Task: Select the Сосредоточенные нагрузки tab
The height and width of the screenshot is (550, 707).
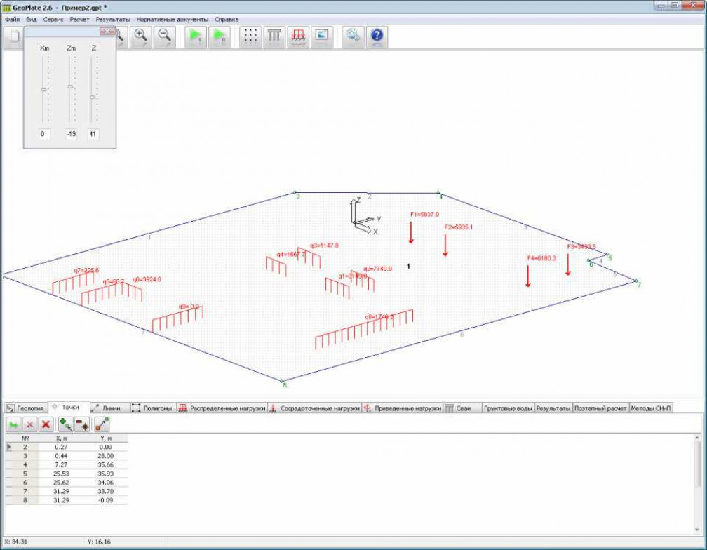Action: [x=314, y=408]
